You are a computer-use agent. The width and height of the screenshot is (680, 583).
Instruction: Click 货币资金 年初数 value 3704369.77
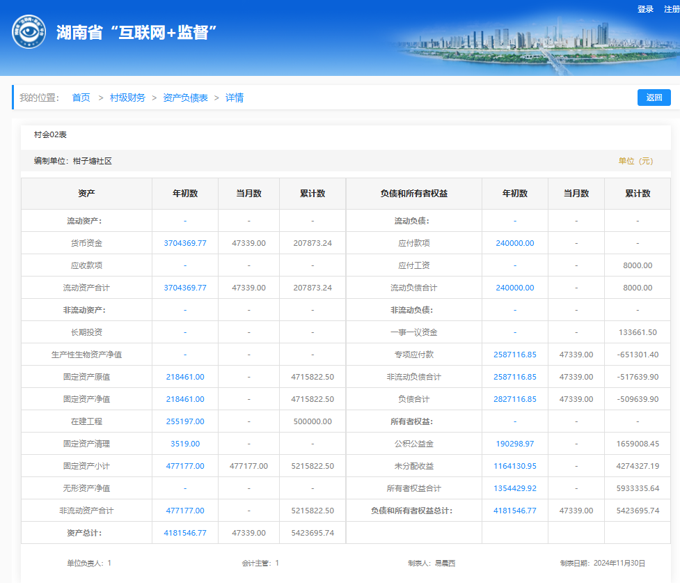click(185, 243)
